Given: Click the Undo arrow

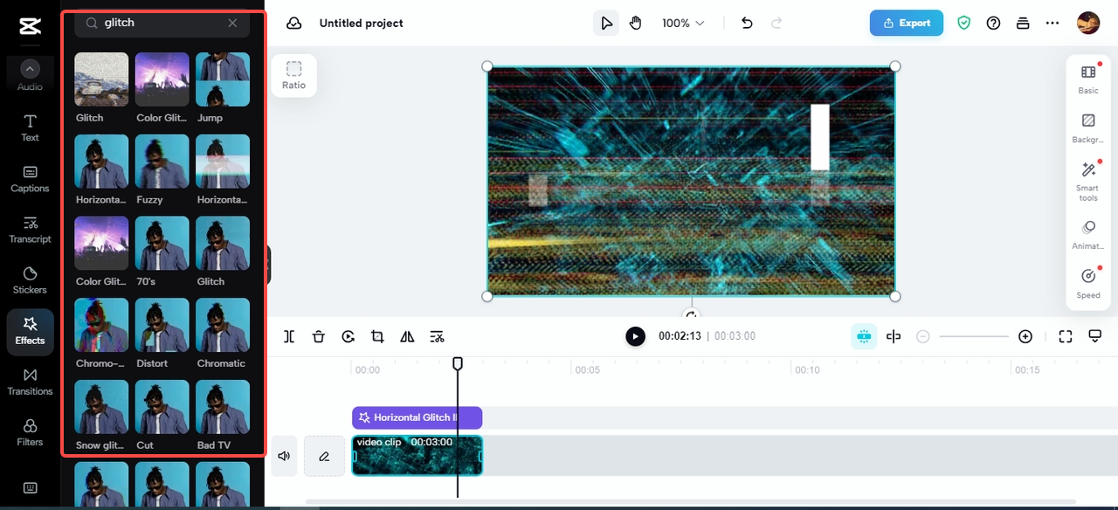Looking at the screenshot, I should 747,23.
